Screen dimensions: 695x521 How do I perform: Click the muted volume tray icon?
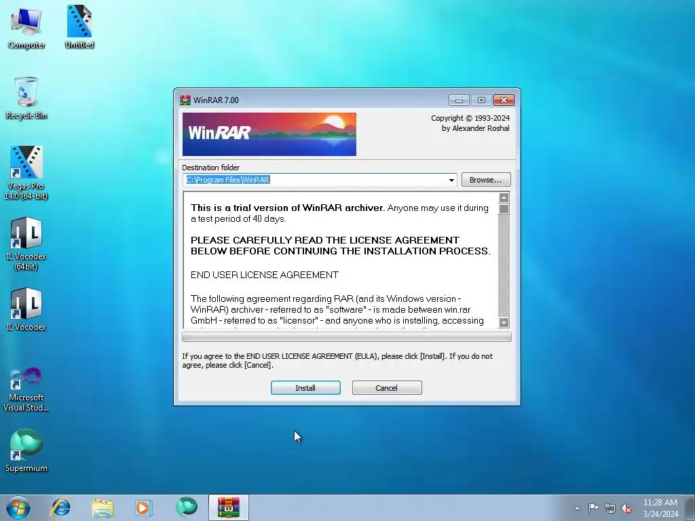pyautogui.click(x=626, y=508)
